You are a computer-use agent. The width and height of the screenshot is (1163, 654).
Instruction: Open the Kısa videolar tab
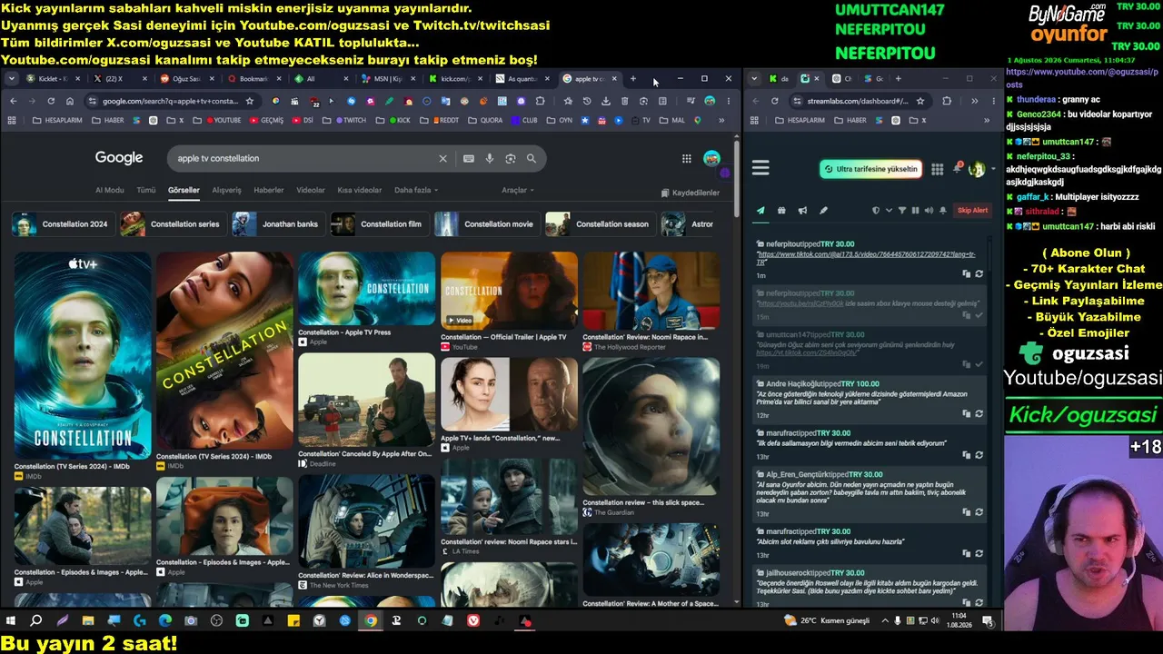[x=360, y=191]
